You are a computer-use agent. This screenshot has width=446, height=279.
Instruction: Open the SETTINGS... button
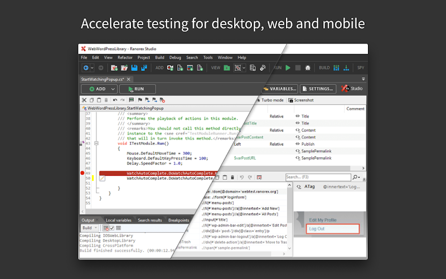(318, 89)
